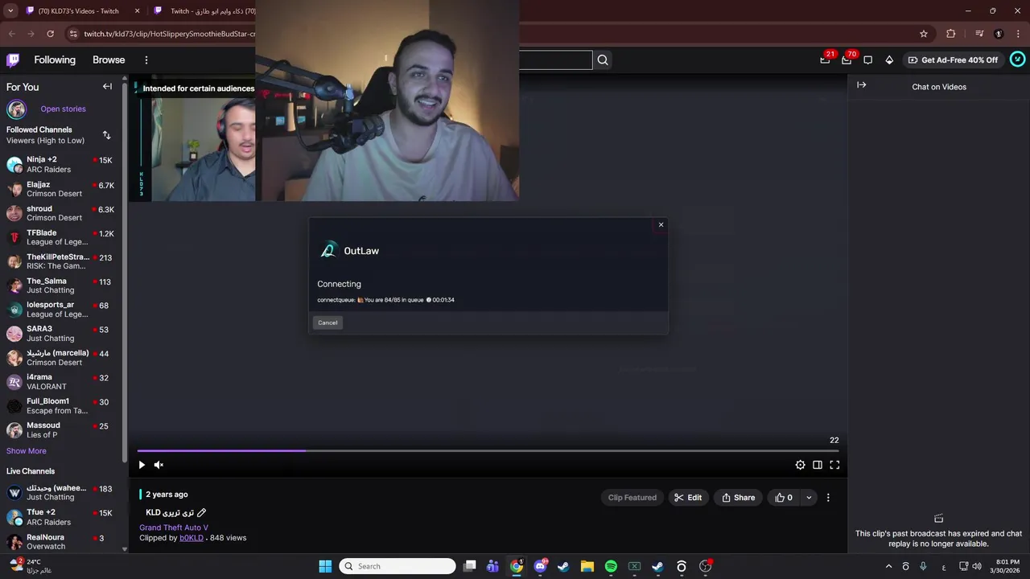1030x579 pixels.
Task: Open Chrome three-dot menu
Action: tap(1017, 34)
